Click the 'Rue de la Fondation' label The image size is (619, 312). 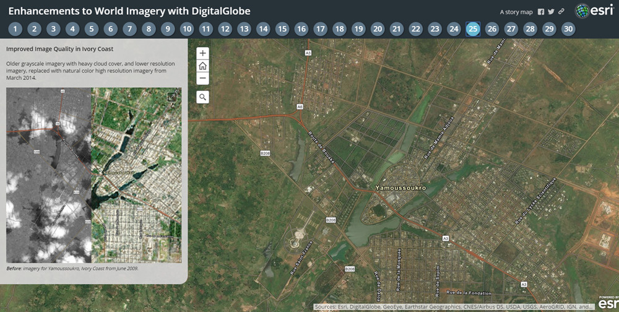coord(469,293)
